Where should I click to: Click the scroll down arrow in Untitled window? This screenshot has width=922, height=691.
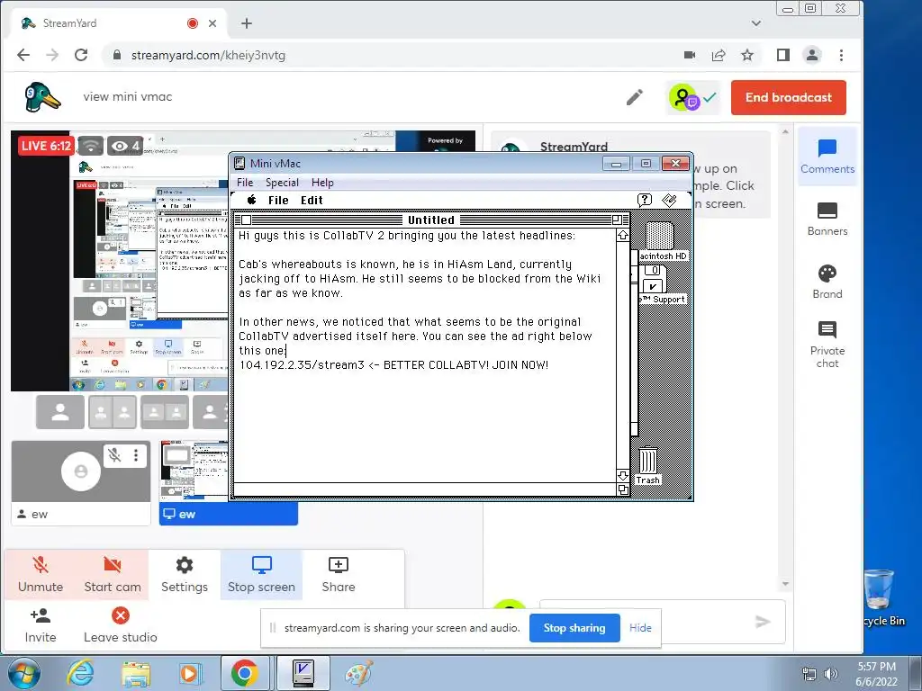pyautogui.click(x=623, y=475)
